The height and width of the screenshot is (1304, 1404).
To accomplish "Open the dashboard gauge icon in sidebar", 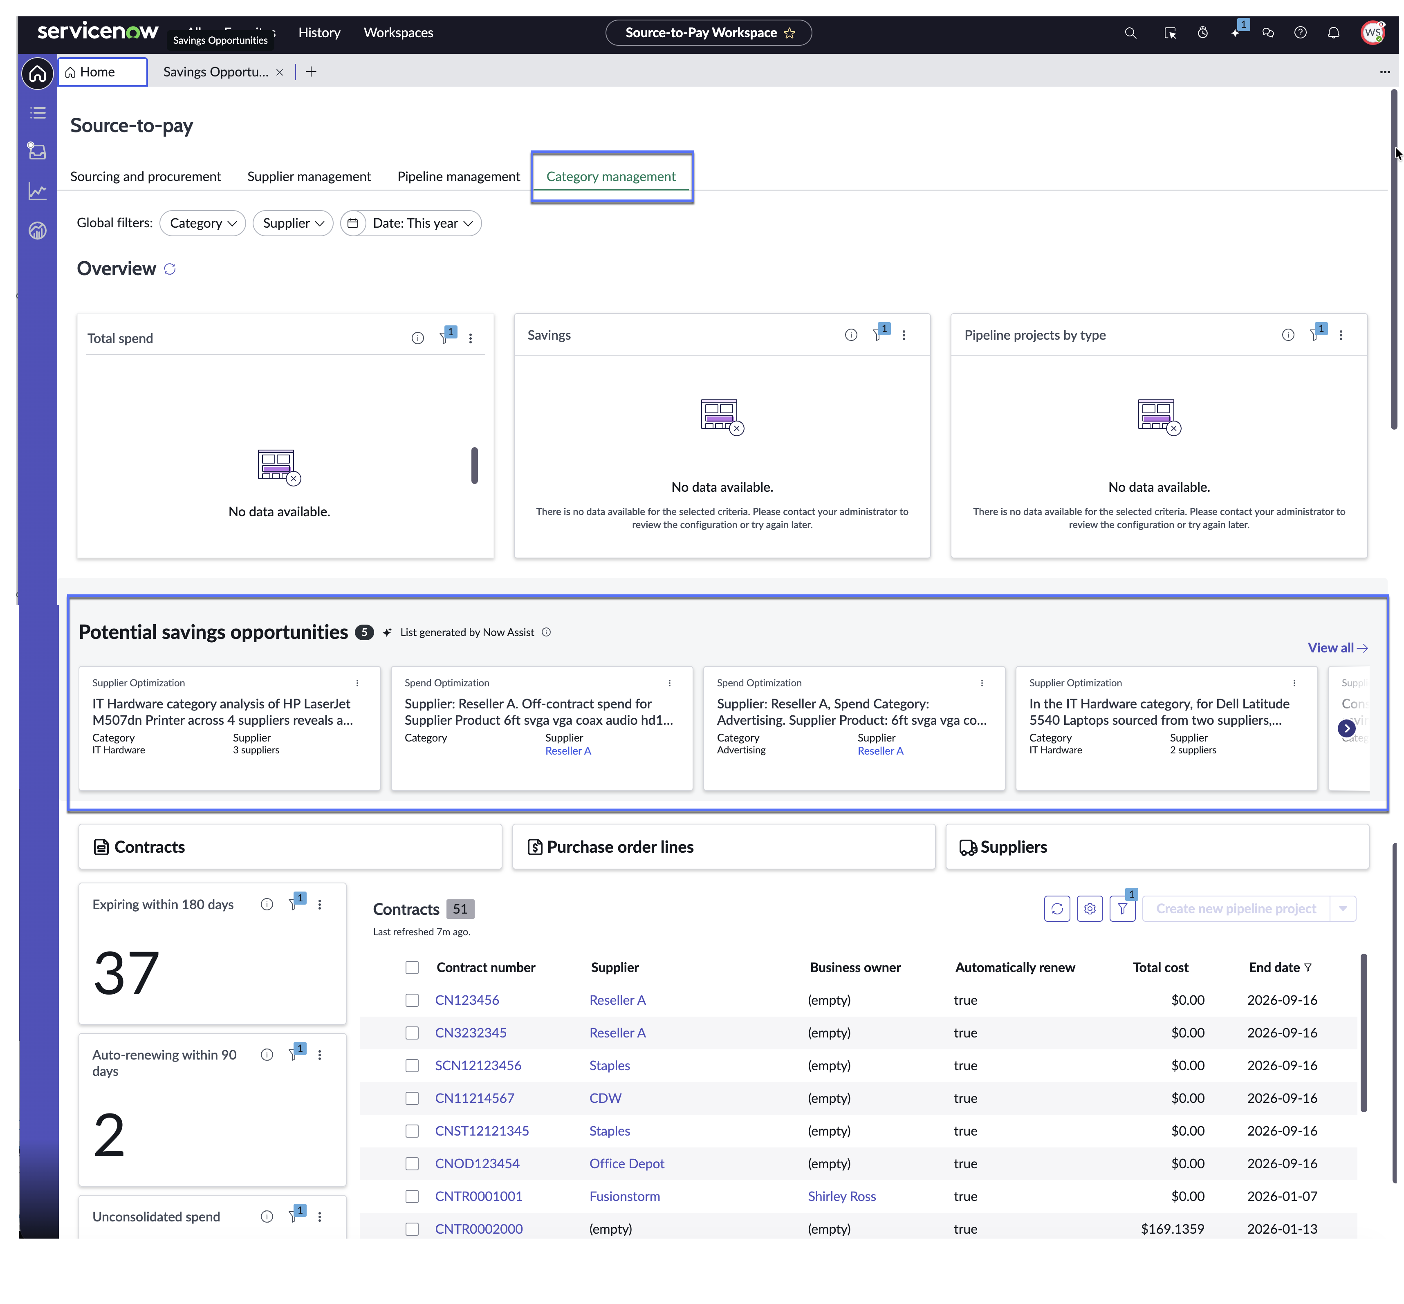I will [38, 231].
